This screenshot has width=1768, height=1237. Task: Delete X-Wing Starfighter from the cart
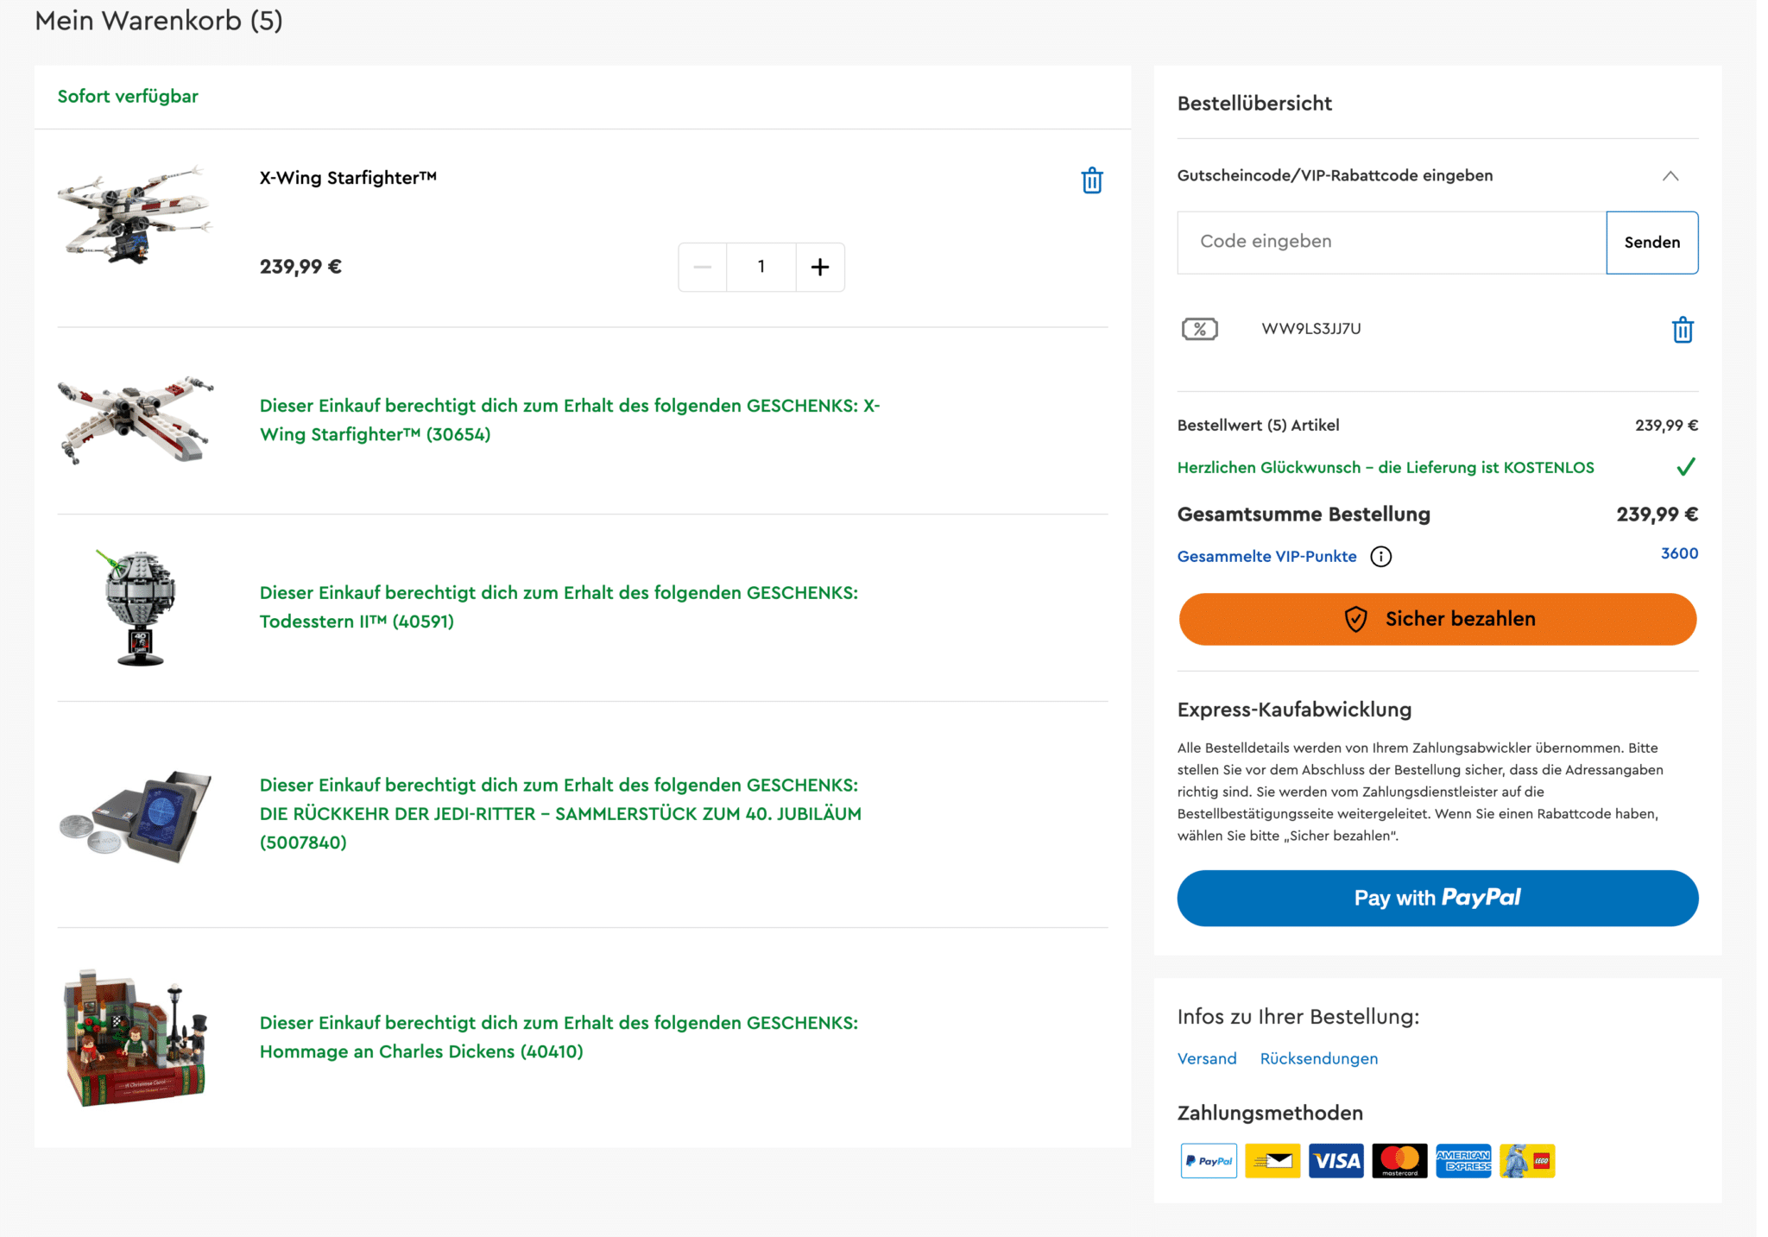1092,180
